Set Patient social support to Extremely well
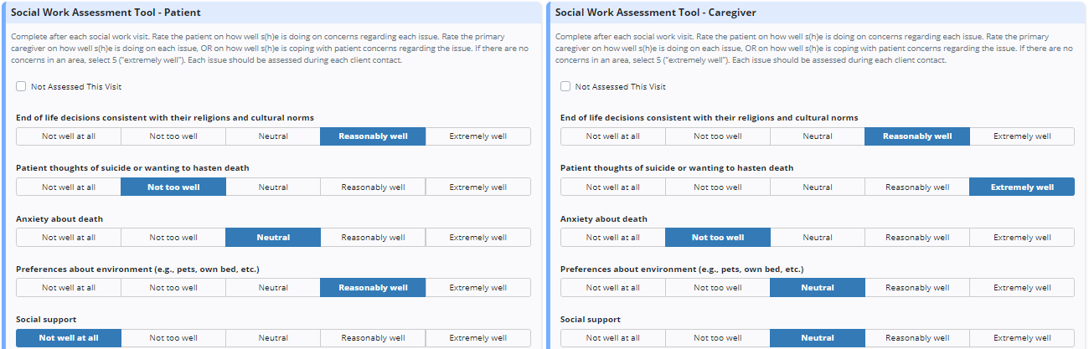Image resolution: width=1089 pixels, height=349 pixels. 477,338
